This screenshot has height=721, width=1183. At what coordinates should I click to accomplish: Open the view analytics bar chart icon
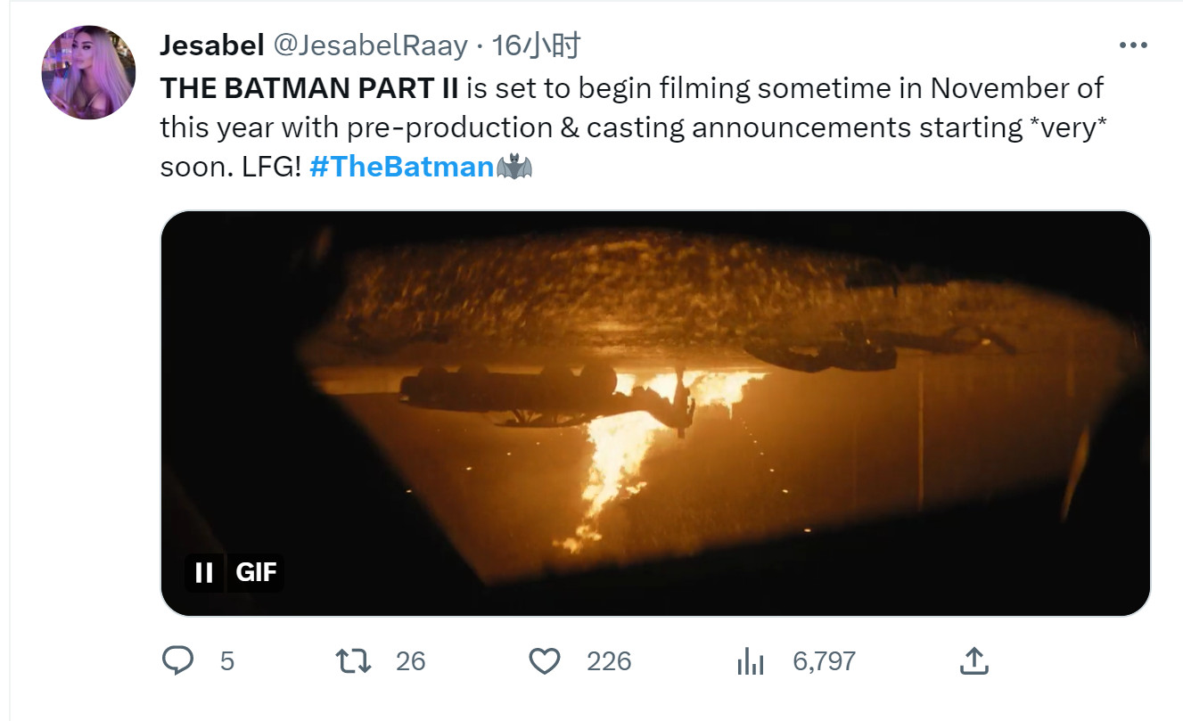point(751,661)
